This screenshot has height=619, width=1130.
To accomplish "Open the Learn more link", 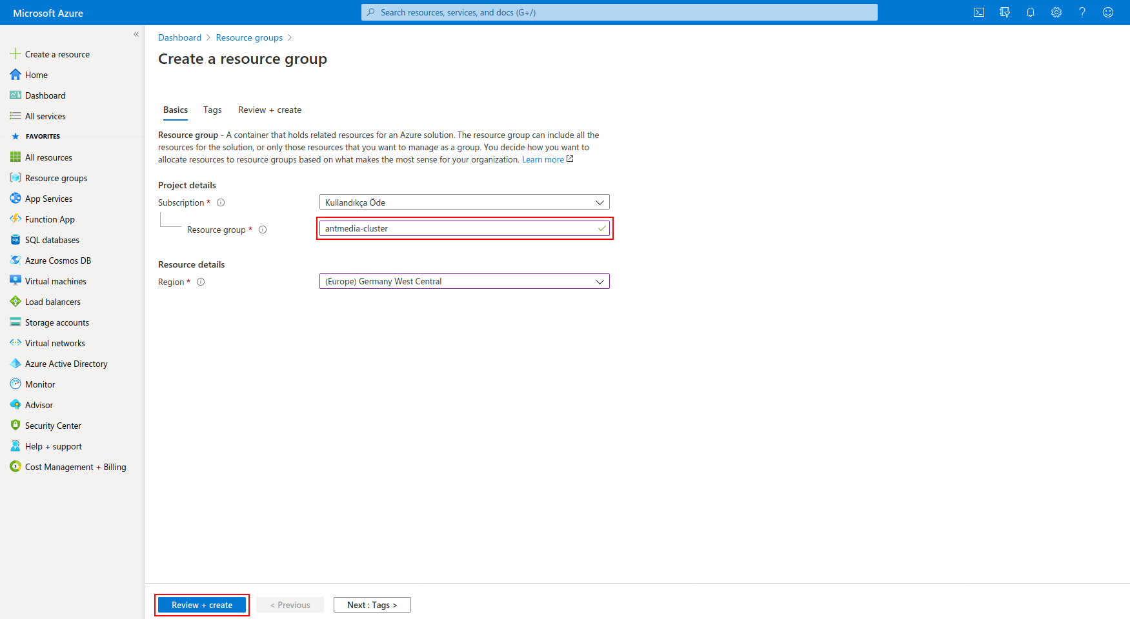I will (543, 159).
